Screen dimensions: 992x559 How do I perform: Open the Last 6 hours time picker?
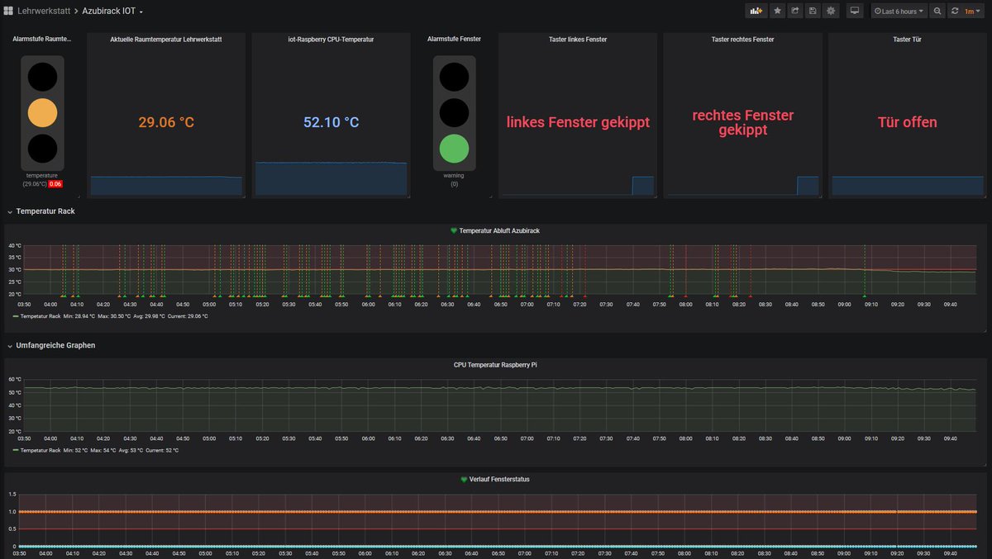click(x=899, y=11)
